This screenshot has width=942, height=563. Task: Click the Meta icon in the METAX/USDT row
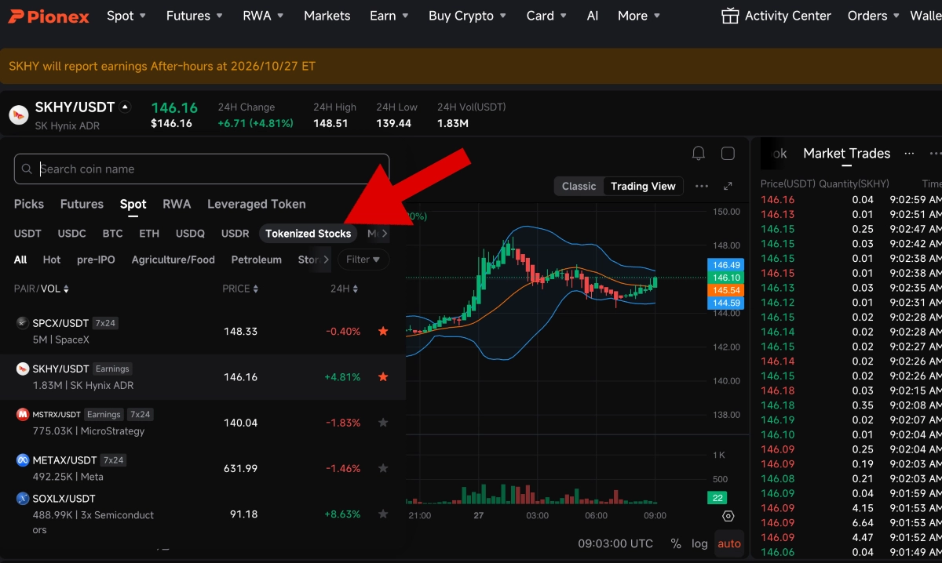point(23,460)
